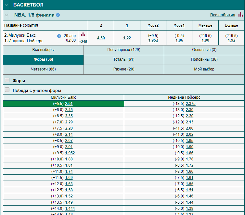
Task: Select Милуоки (+11.5) odds 1.69
Action: tap(69, 178)
